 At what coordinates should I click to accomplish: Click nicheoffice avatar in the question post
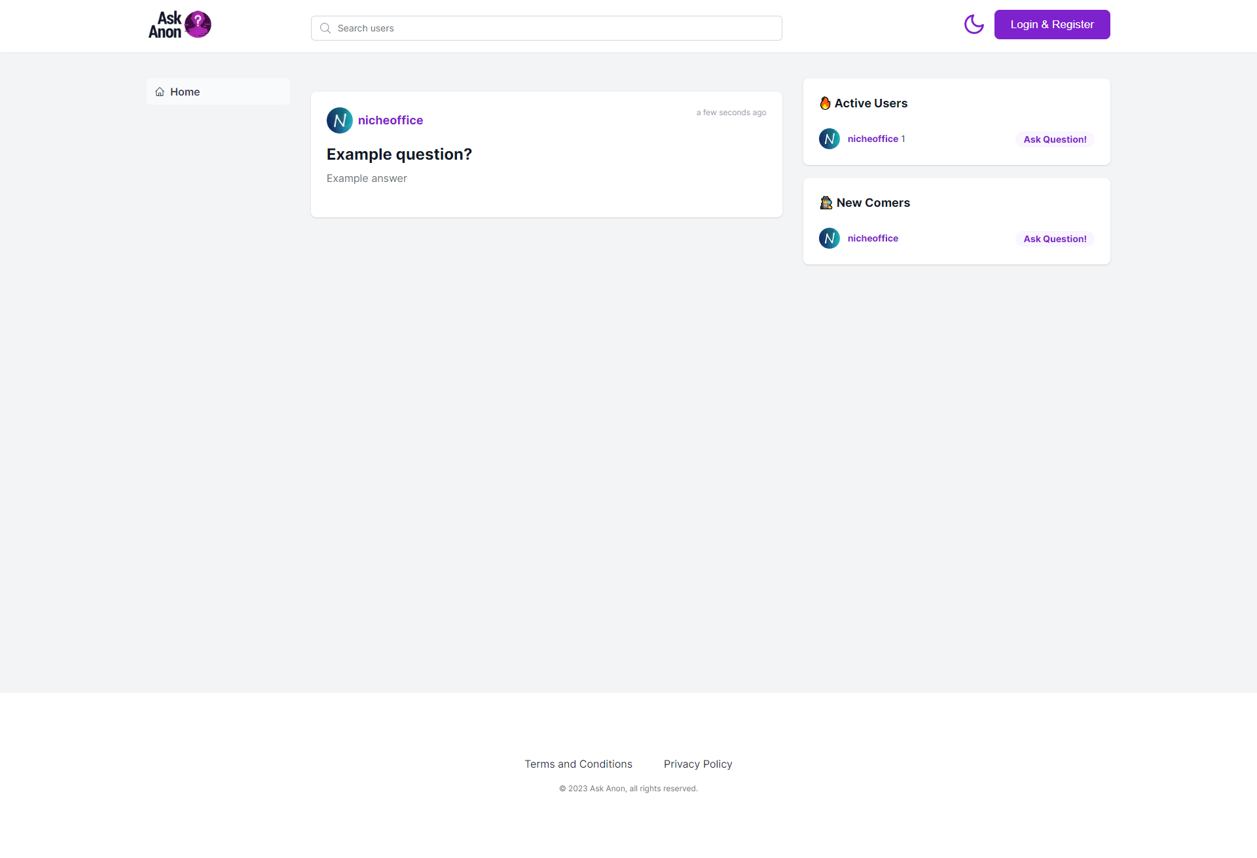[x=339, y=120]
